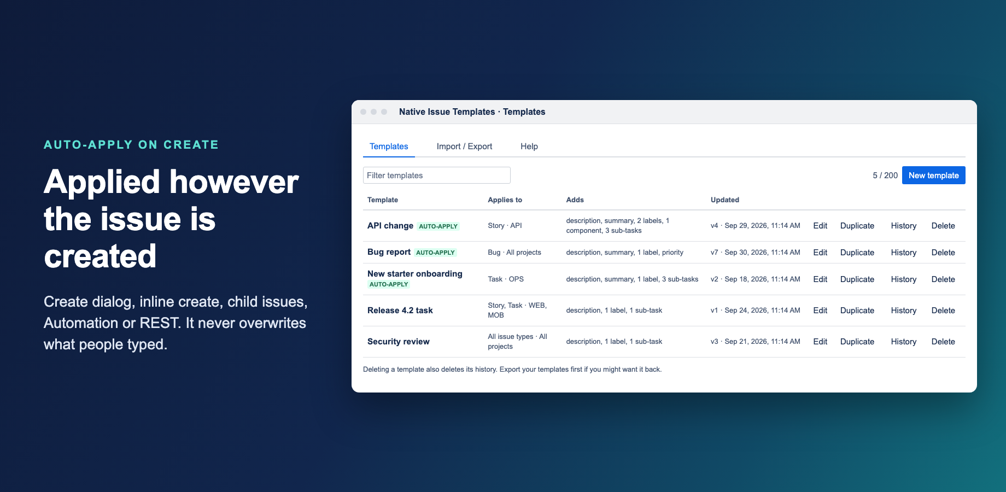The width and height of the screenshot is (1006, 492).
Task: Switch to the Templates tab
Action: click(x=389, y=147)
